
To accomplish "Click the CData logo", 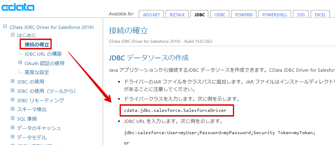I will [18, 8].
